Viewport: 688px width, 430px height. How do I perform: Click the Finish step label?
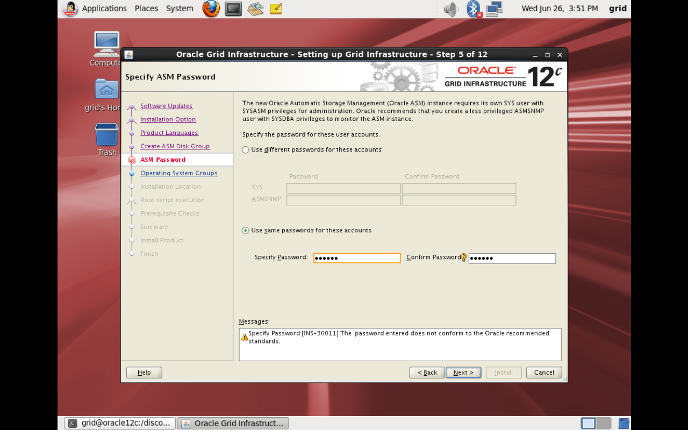pos(149,254)
